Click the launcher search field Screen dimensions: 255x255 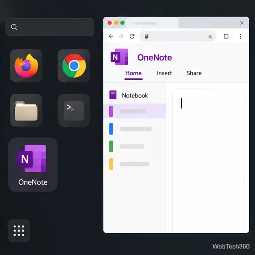(50, 27)
